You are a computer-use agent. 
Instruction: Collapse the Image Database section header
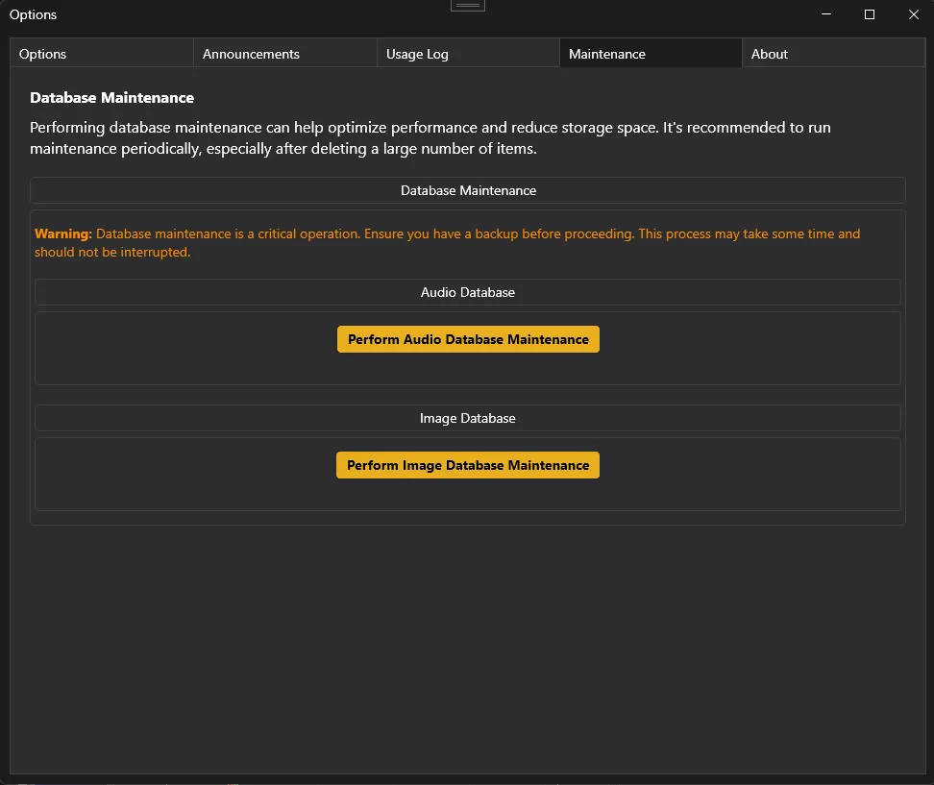point(468,418)
